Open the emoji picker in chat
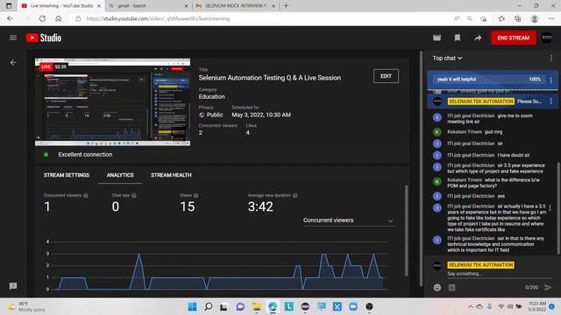 coord(437,288)
